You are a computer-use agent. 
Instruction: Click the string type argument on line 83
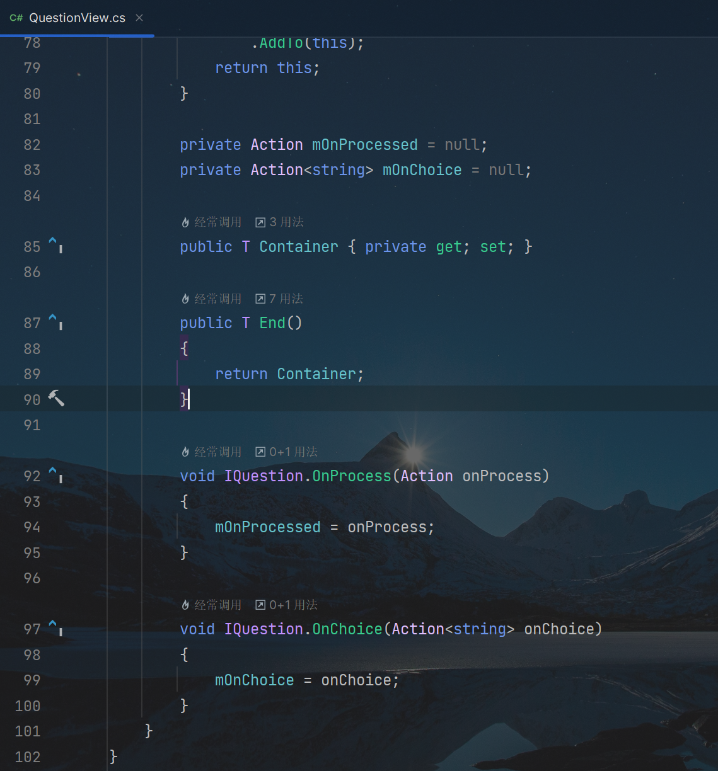339,170
